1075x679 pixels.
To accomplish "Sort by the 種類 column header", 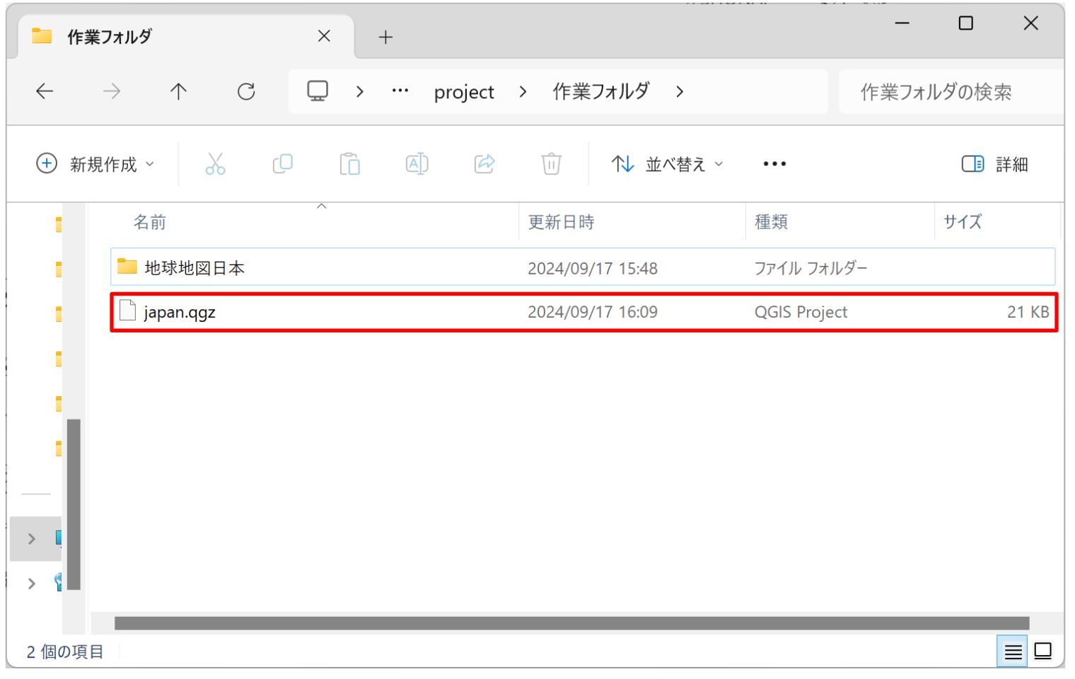I will pyautogui.click(x=771, y=222).
